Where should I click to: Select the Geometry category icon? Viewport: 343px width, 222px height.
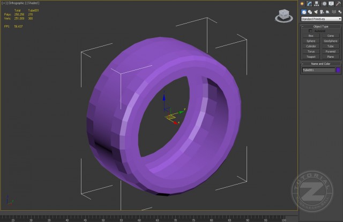(304, 12)
